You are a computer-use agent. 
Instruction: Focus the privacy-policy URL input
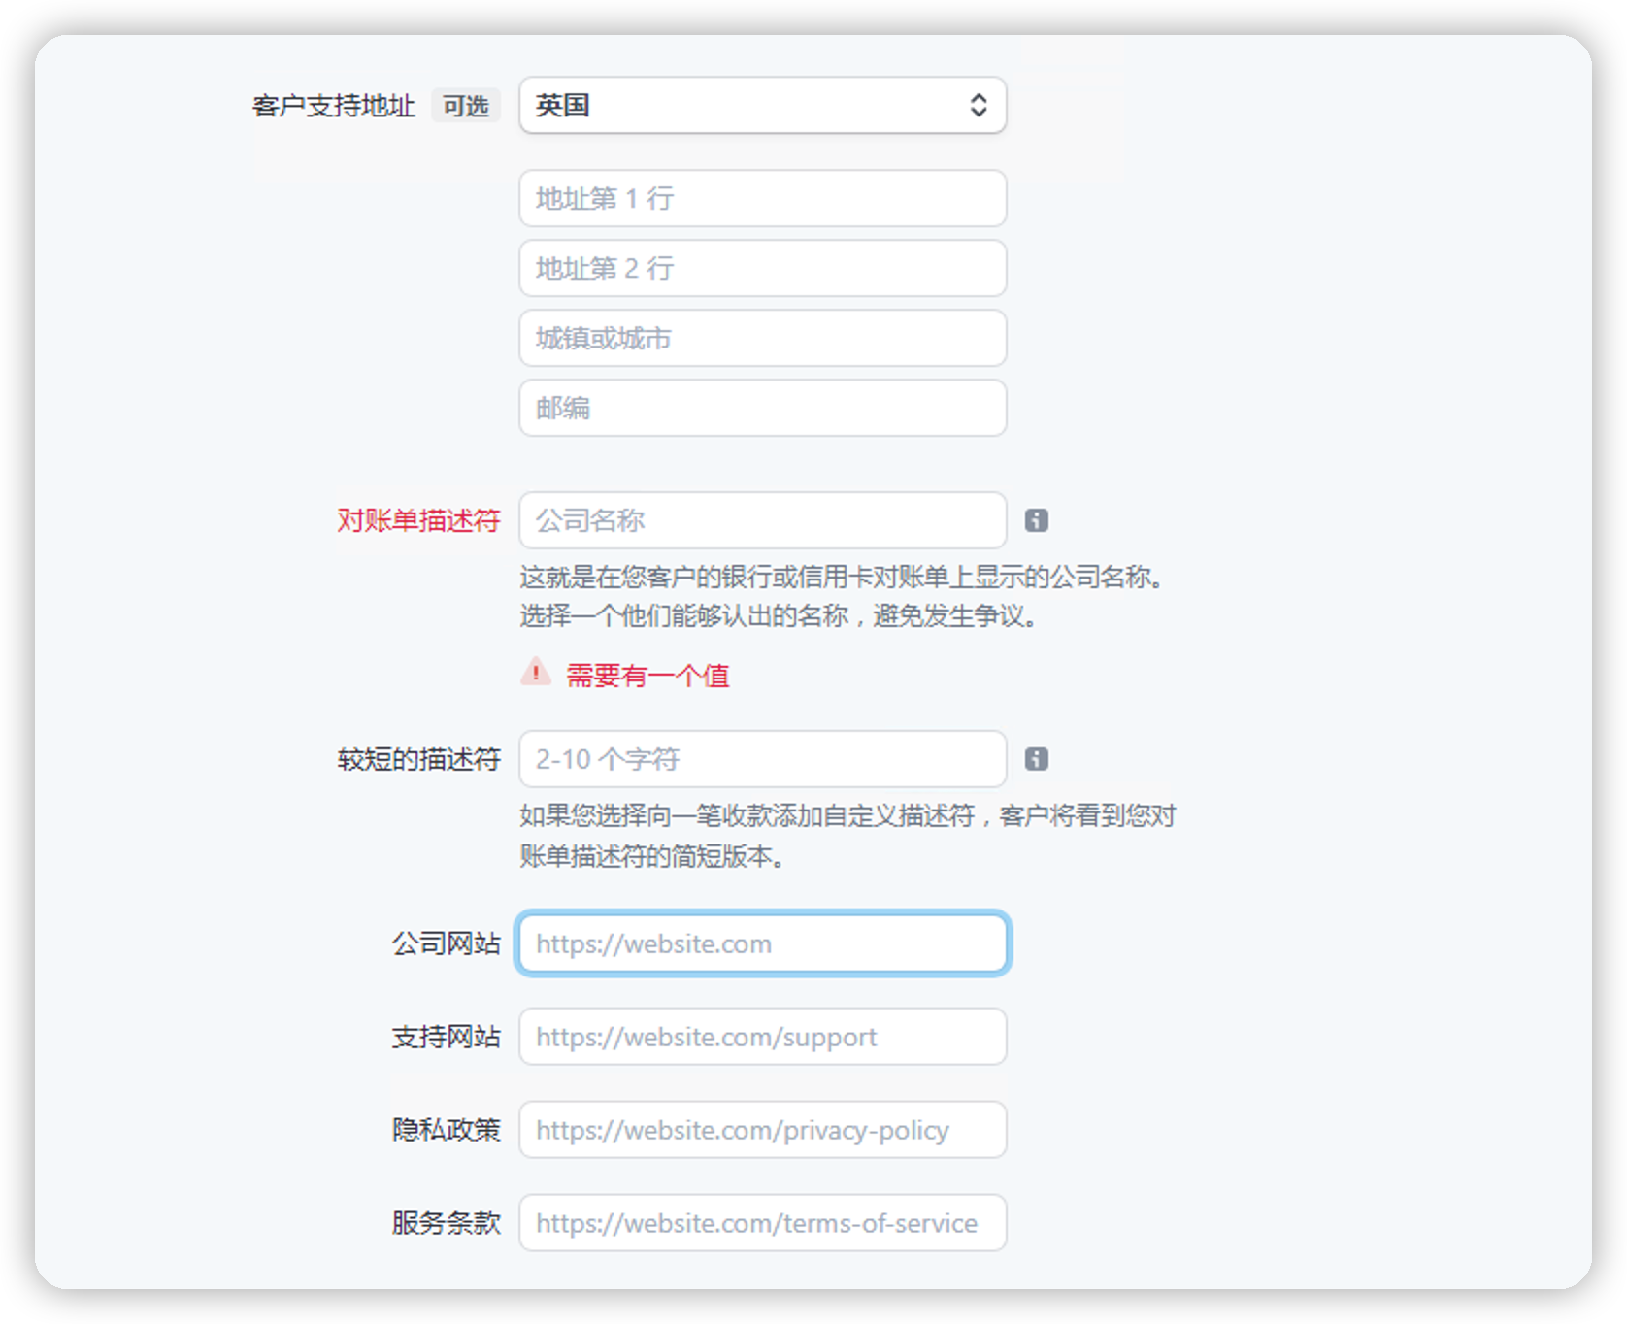[762, 1130]
